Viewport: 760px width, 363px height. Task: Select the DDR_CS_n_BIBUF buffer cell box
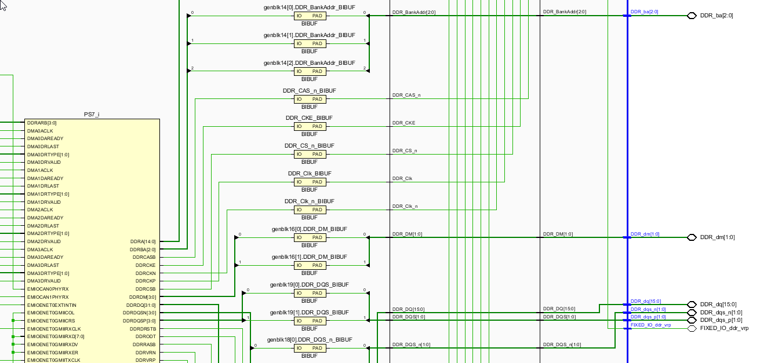point(310,154)
